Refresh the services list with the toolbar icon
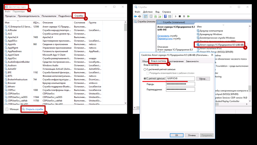The height and width of the screenshot is (145, 257). 155,16
